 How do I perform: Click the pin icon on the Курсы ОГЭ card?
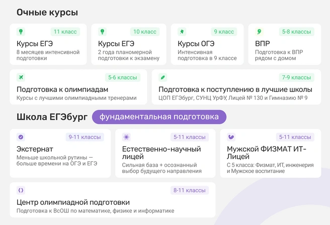(182, 32)
